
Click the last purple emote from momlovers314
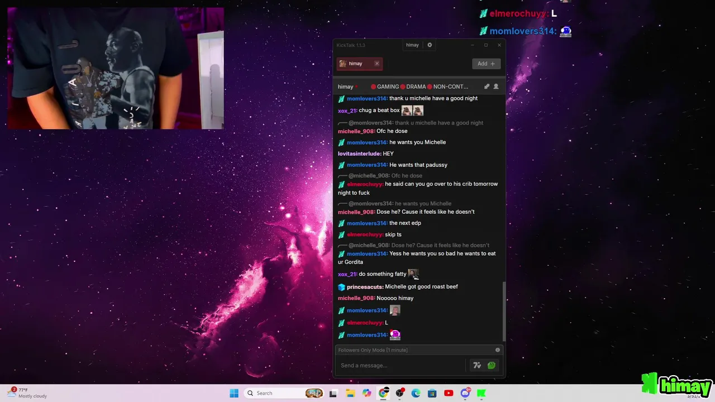point(395,334)
